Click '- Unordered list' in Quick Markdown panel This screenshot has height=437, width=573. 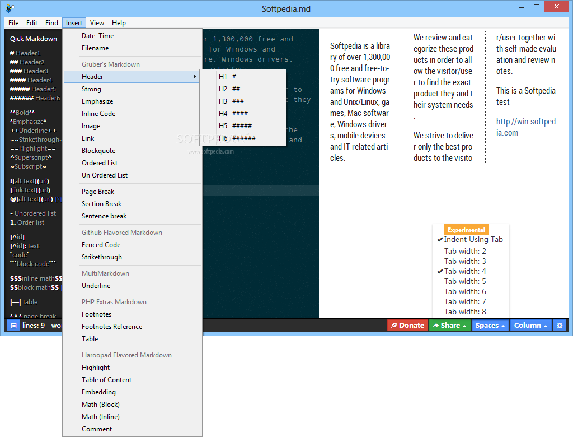coord(33,213)
